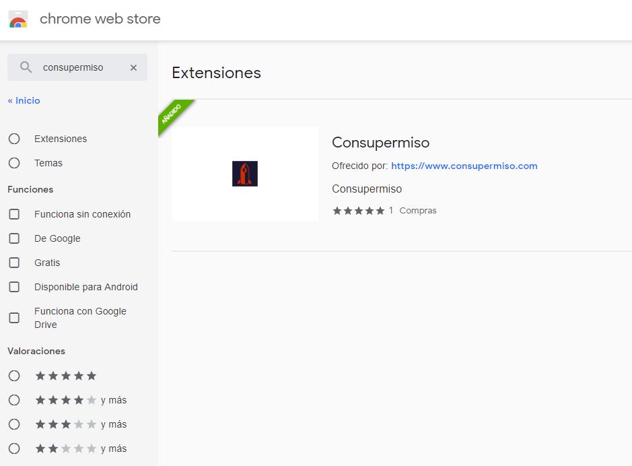Check the De Google filter
632x466 pixels.
(14, 238)
